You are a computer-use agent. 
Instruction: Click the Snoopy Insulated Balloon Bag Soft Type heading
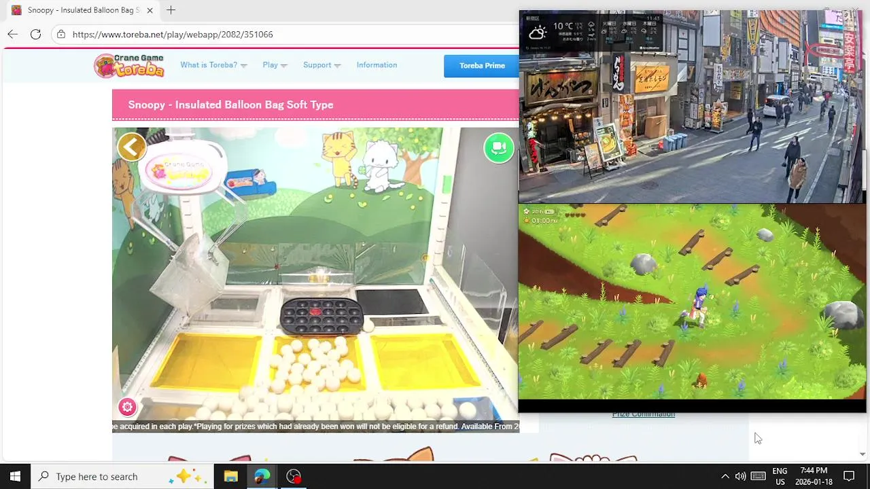point(230,105)
